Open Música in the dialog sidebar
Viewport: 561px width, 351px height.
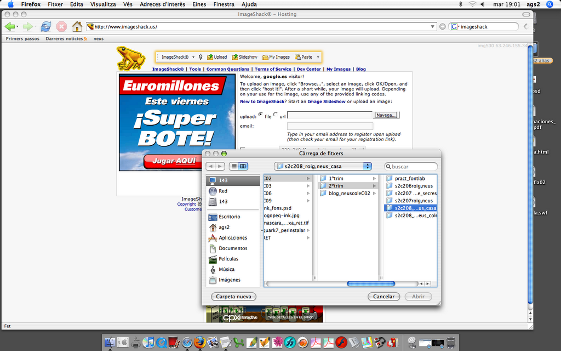[233, 269]
